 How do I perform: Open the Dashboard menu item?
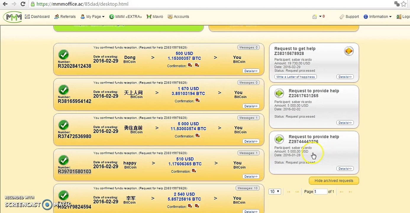click(37, 17)
